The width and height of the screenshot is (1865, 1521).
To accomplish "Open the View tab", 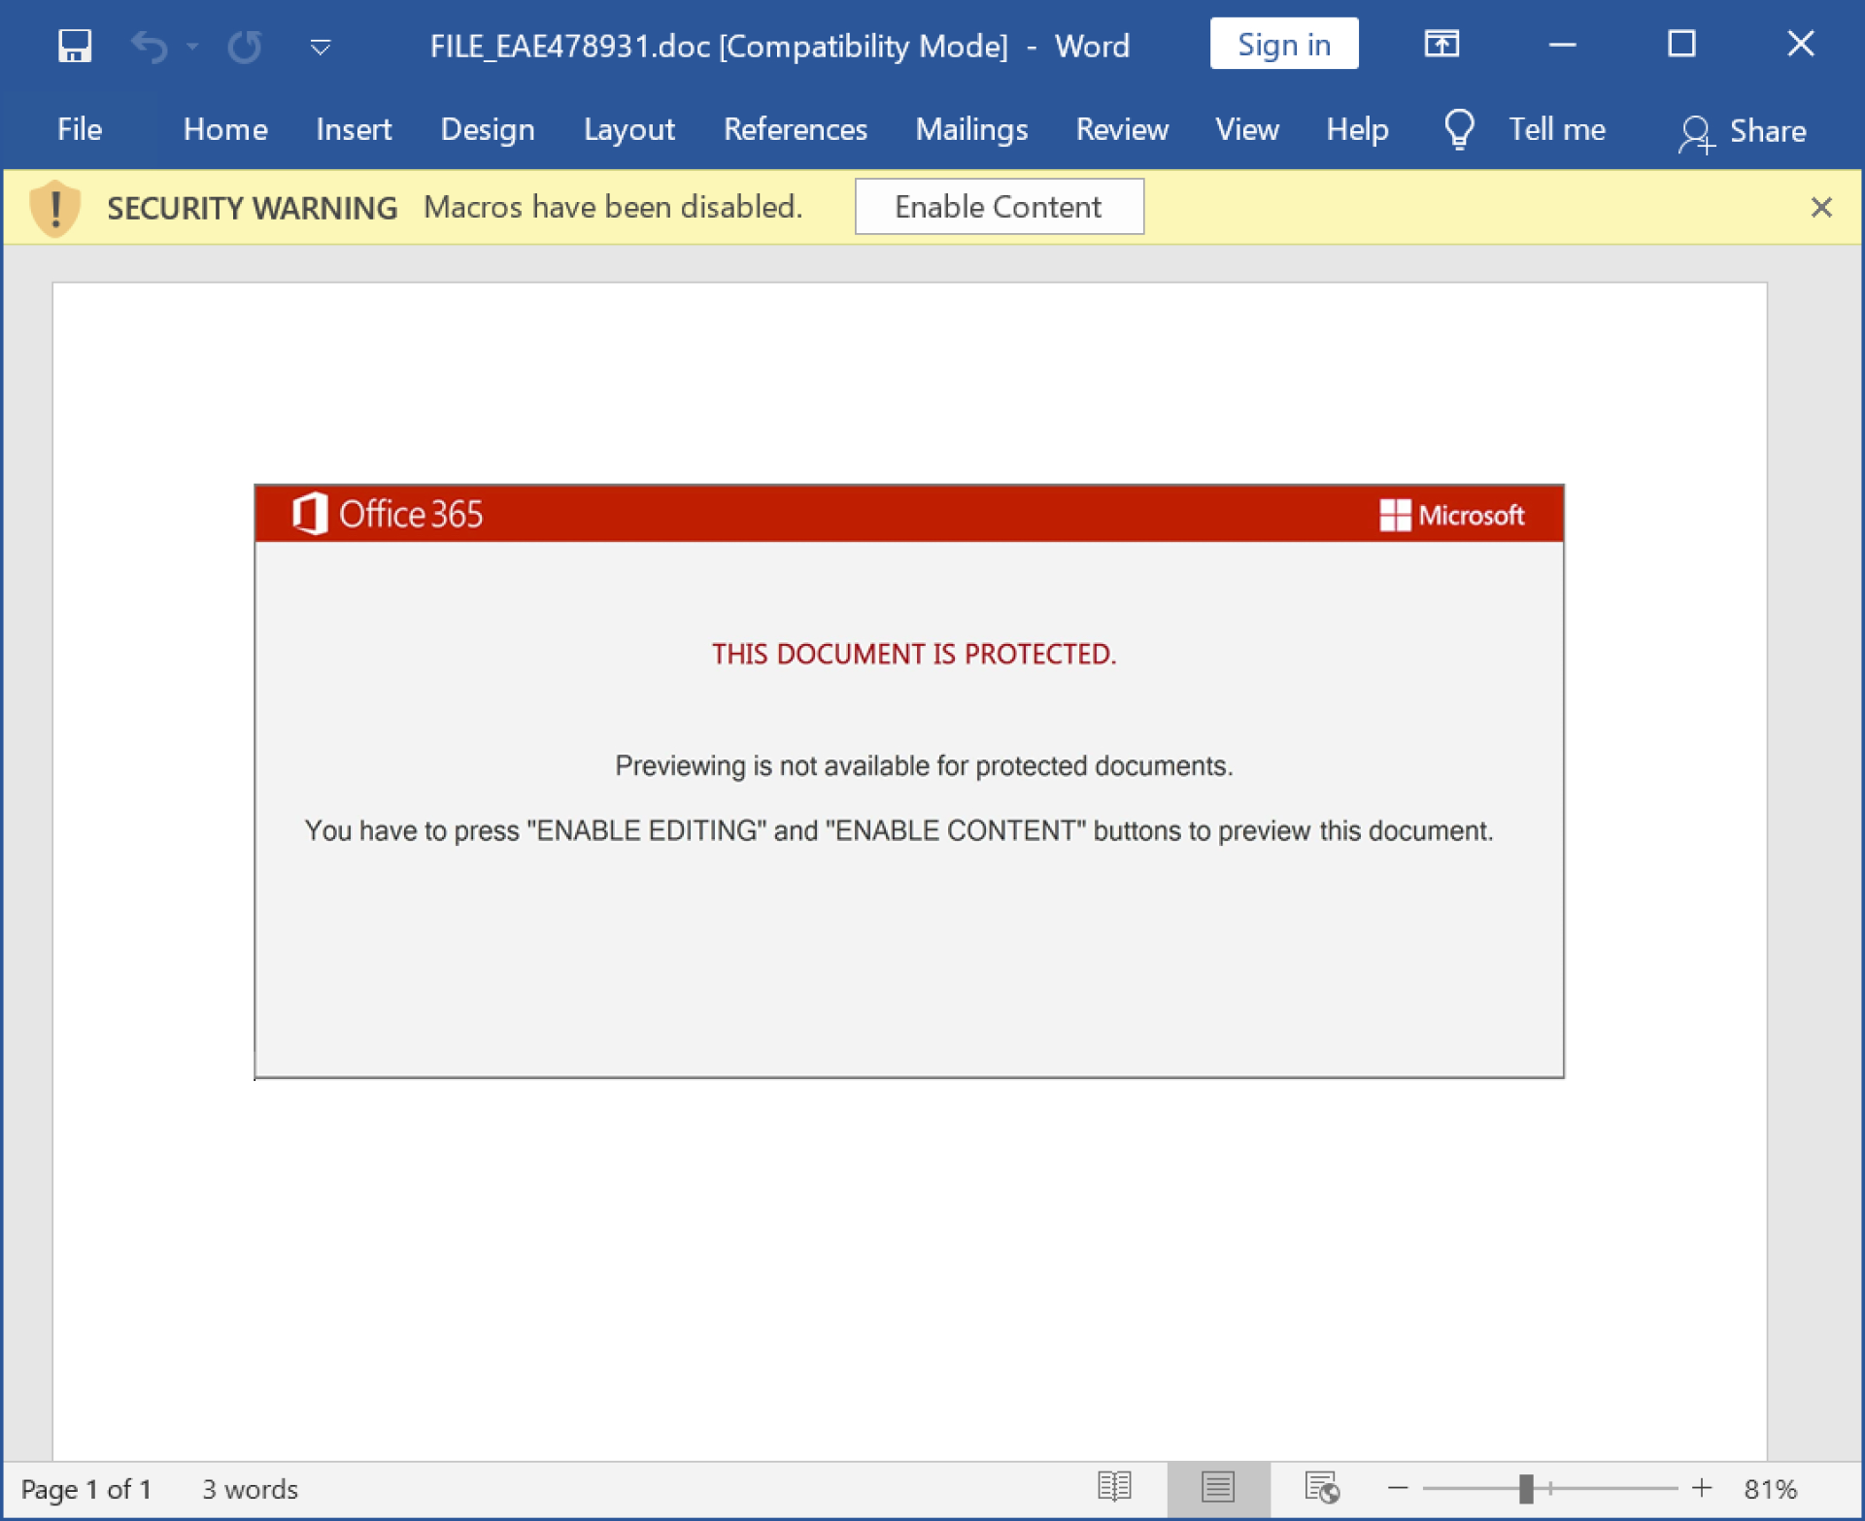I will [x=1247, y=129].
